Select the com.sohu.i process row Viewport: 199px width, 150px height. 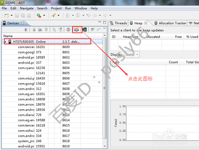(x=52, y=130)
